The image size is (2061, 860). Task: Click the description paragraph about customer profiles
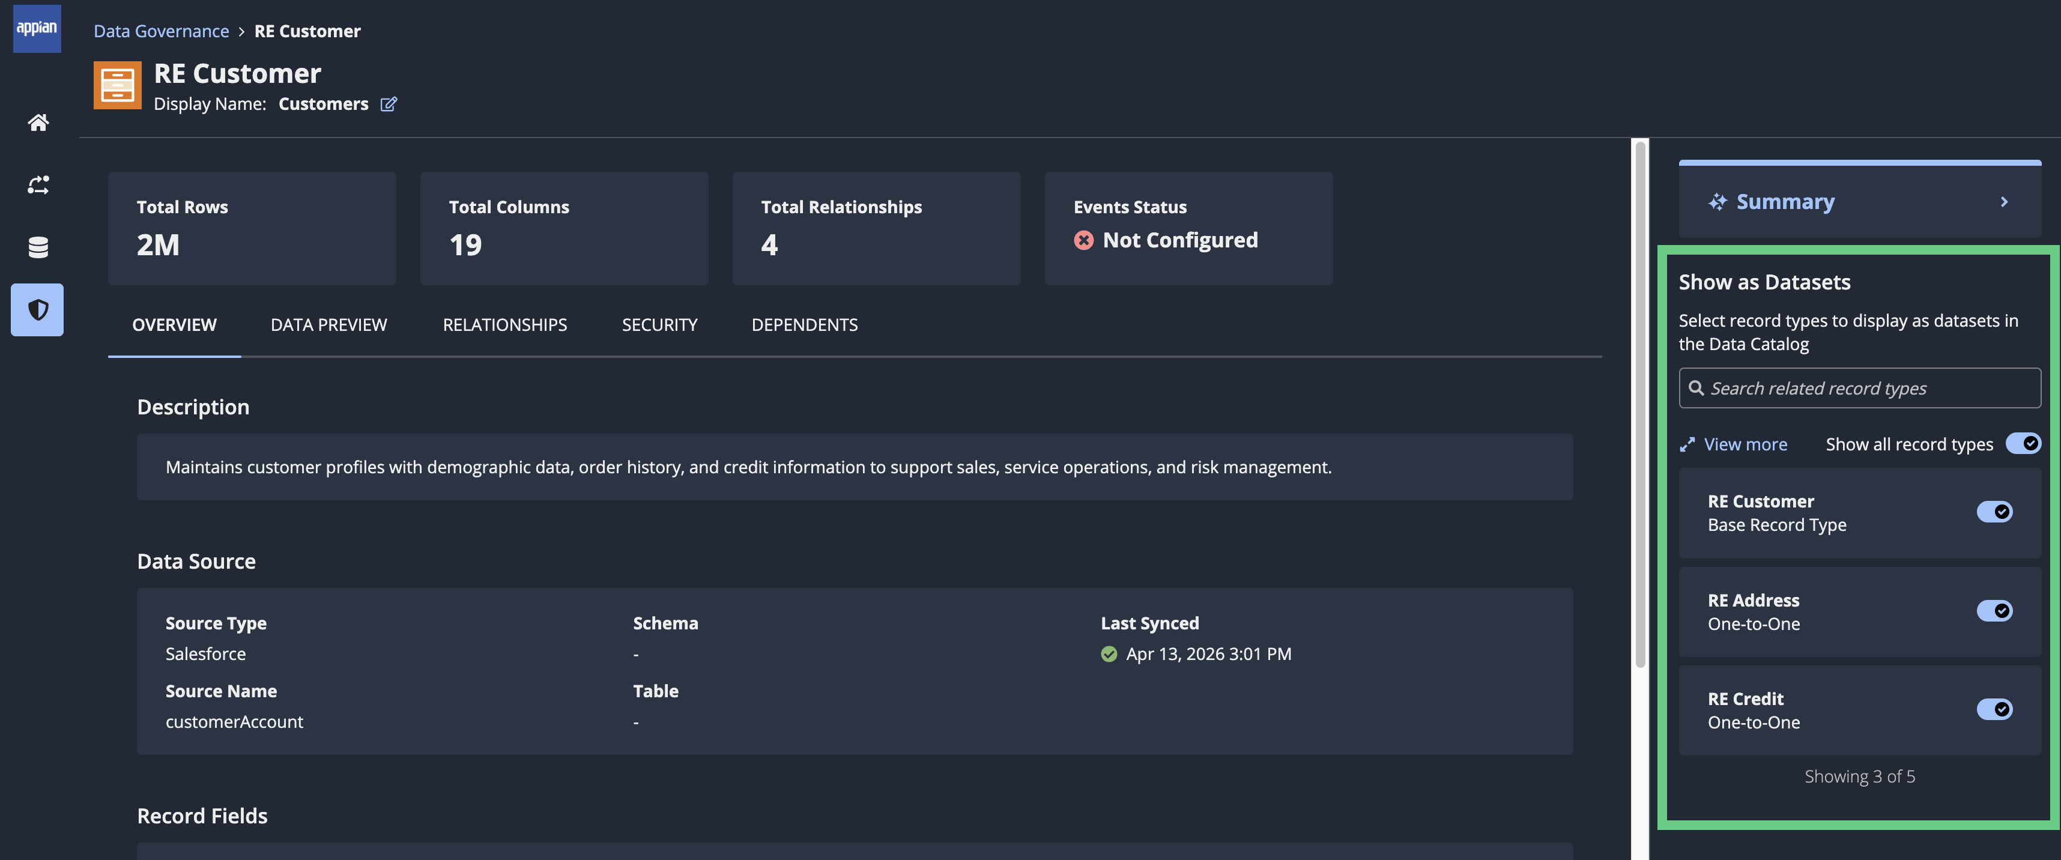coord(749,467)
